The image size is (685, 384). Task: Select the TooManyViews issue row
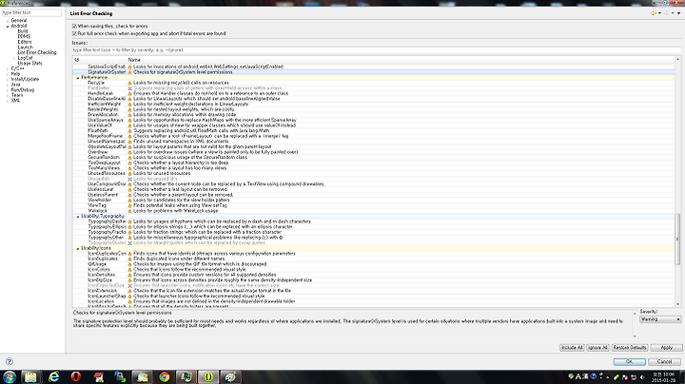[x=374, y=168]
